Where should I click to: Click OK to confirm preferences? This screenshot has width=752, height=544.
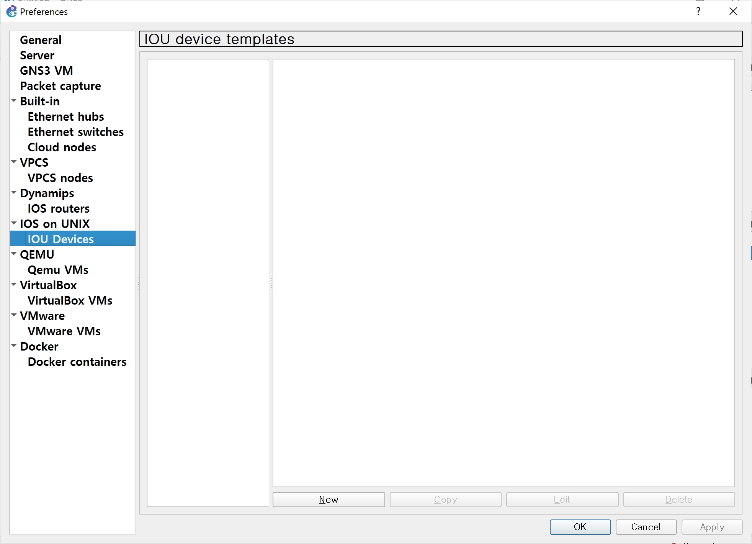click(580, 527)
